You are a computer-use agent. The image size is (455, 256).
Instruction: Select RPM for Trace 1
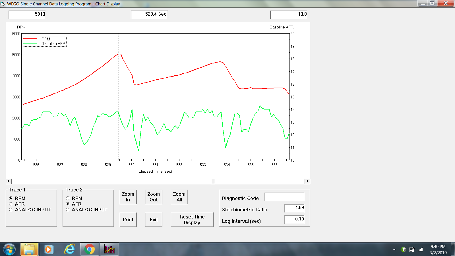[11, 198]
